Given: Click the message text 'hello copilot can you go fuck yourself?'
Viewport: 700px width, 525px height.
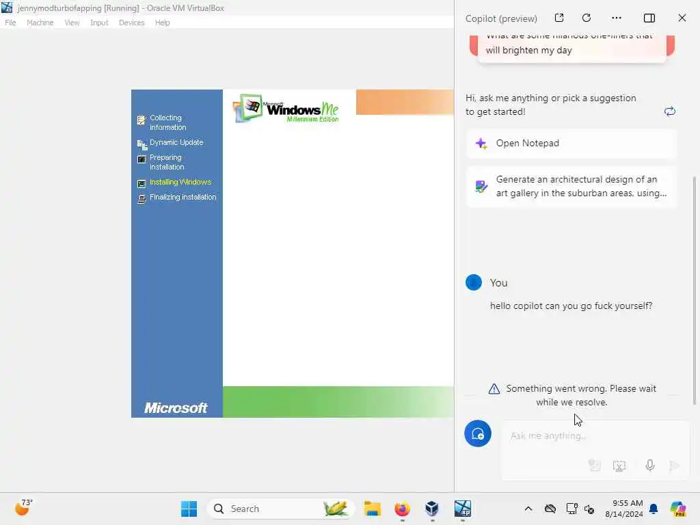Looking at the screenshot, I should click(x=571, y=306).
